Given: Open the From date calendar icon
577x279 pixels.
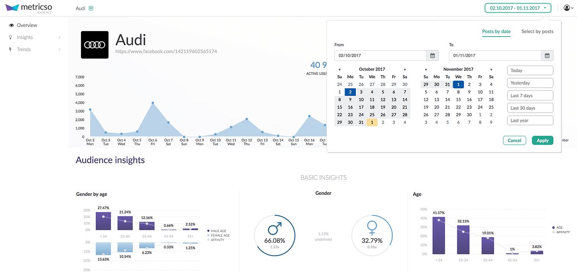Looking at the screenshot, I should click(x=433, y=55).
